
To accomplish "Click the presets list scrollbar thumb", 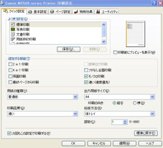I will tap(104, 32).
